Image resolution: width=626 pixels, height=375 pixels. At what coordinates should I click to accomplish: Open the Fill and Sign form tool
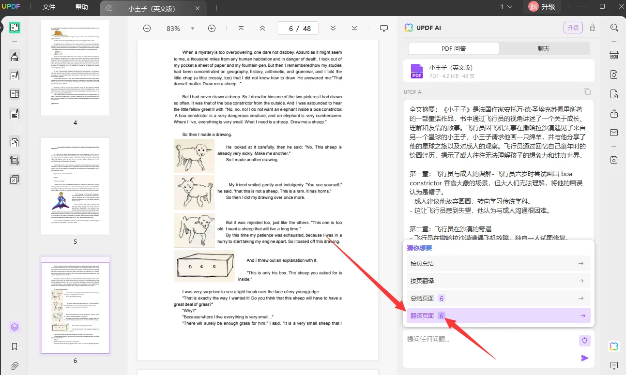coord(15,94)
